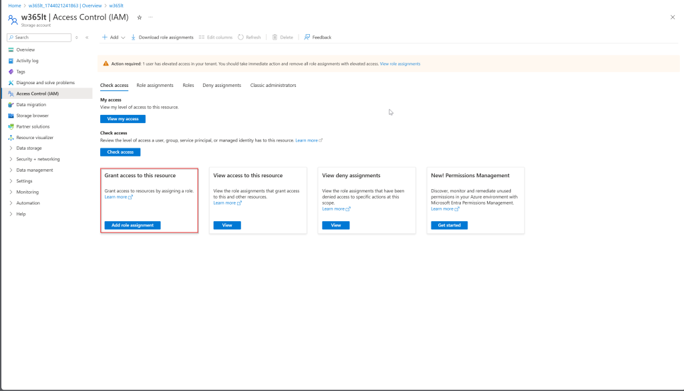This screenshot has width=684, height=391.
Task: Open the Add dropdown arrow
Action: 123,37
